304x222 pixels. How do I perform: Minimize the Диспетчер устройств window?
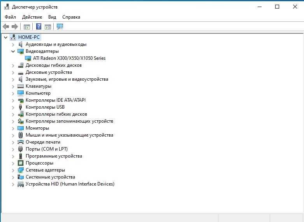(x=259, y=7)
